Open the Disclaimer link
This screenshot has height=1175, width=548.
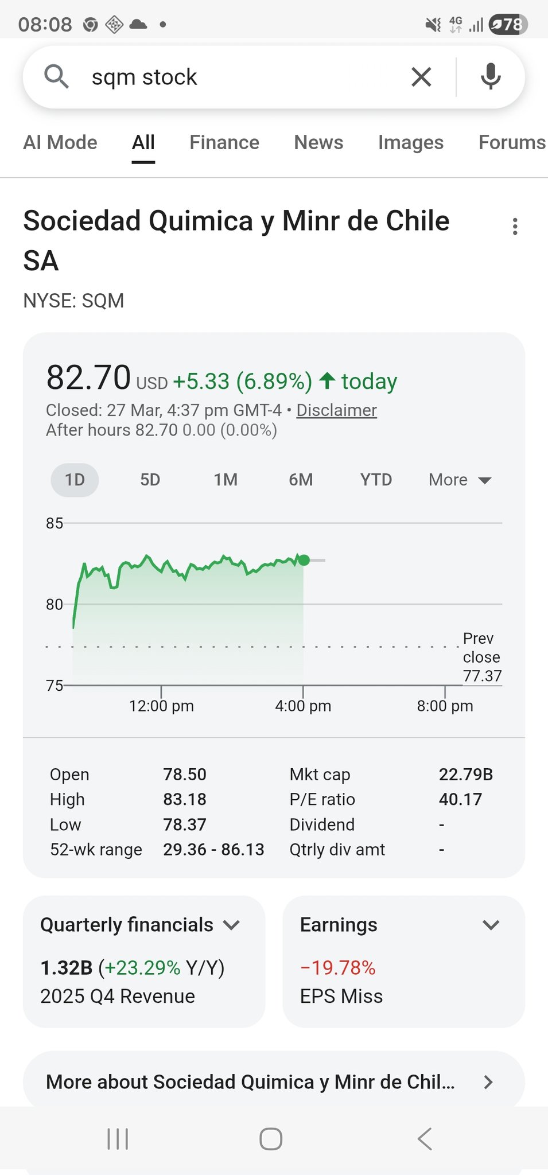(336, 410)
